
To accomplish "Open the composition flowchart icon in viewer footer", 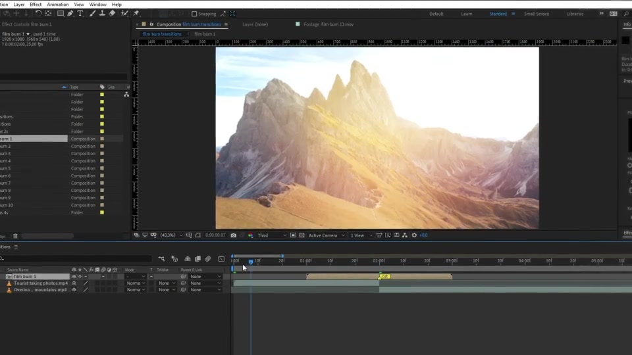I will [x=405, y=235].
